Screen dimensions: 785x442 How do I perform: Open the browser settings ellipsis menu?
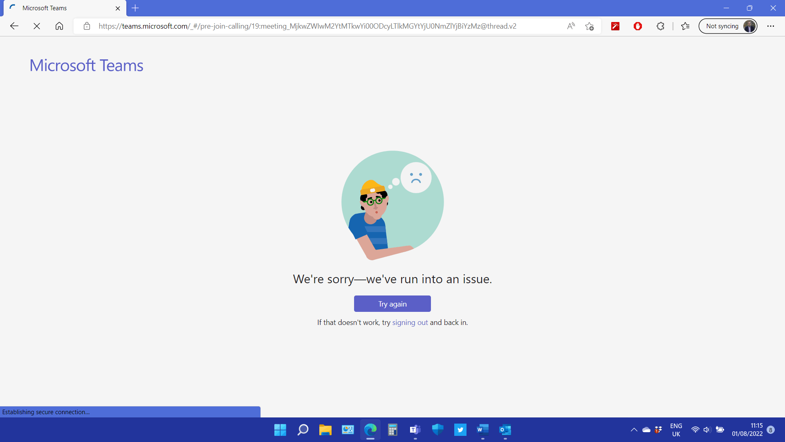tap(771, 26)
